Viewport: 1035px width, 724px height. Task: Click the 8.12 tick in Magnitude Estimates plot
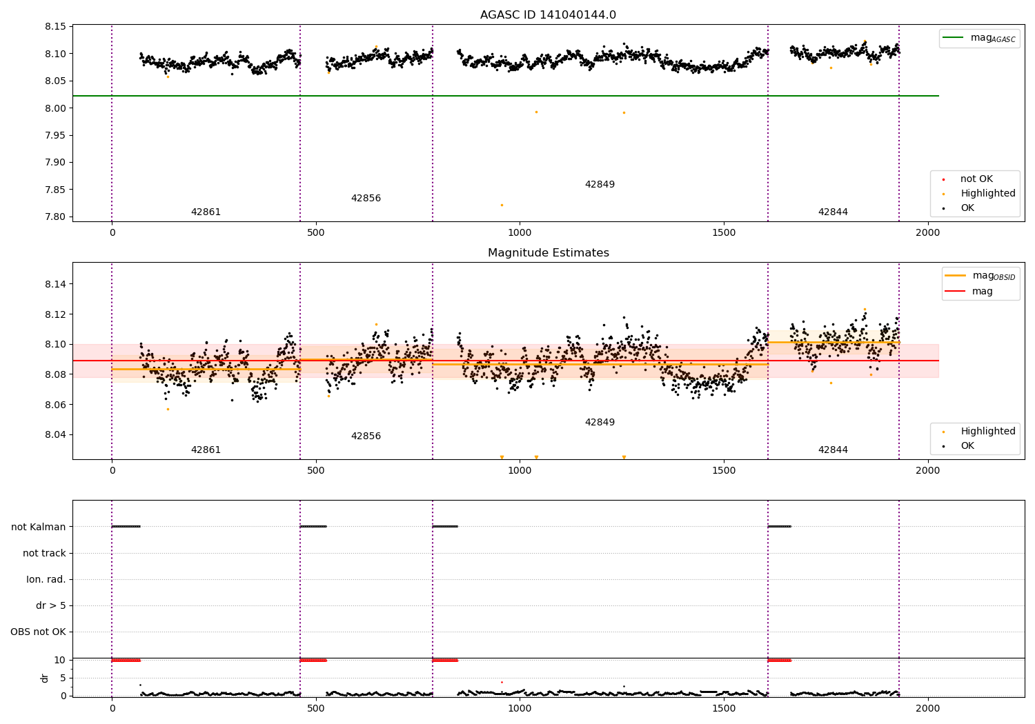pos(55,315)
